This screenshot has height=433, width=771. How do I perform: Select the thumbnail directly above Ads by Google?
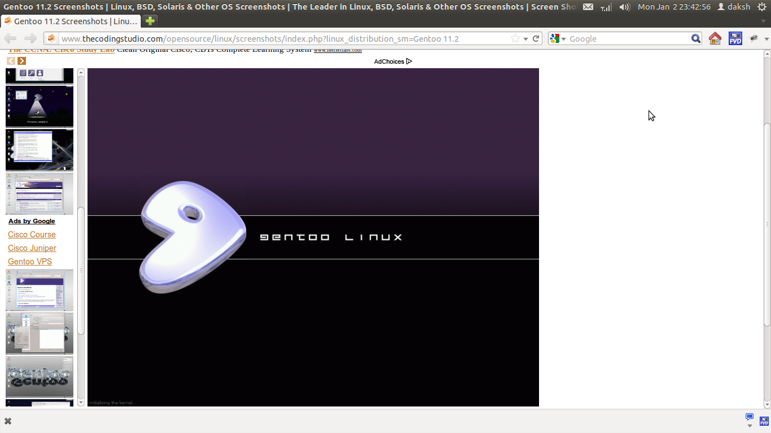click(40, 193)
